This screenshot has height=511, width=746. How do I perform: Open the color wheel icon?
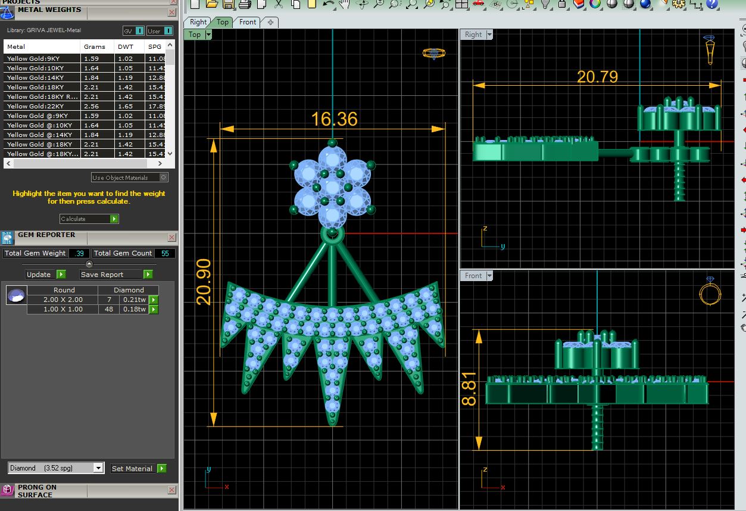pyautogui.click(x=595, y=4)
